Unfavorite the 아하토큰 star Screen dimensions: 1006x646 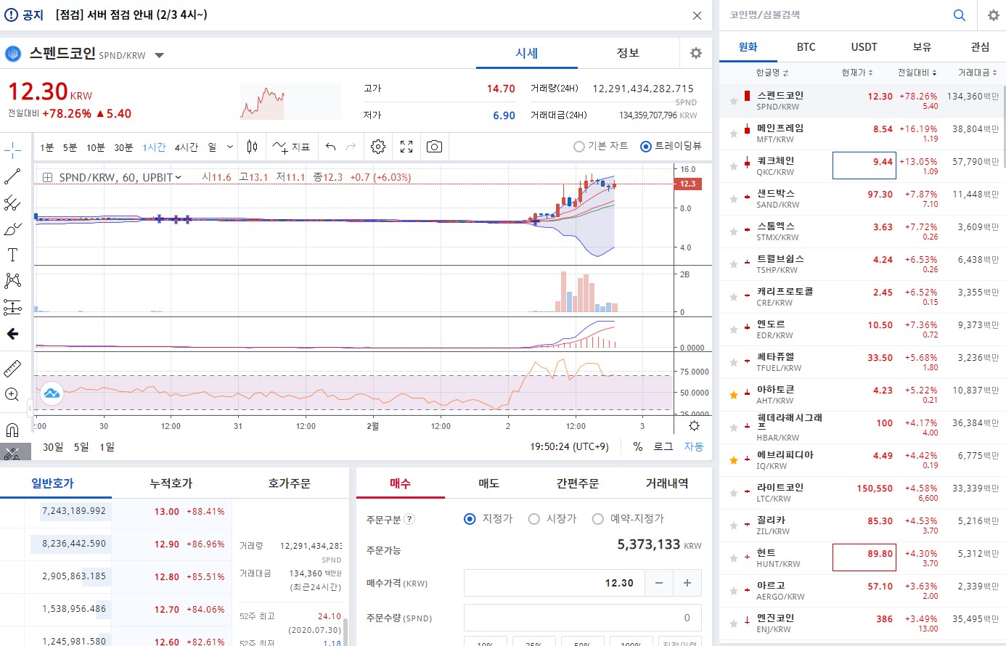click(x=734, y=395)
